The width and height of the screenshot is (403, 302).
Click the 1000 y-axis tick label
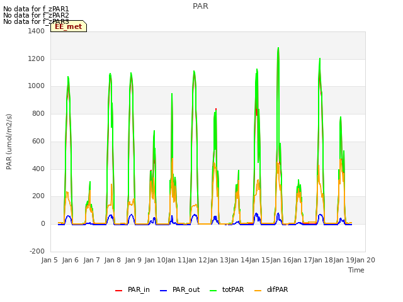tap(36, 86)
